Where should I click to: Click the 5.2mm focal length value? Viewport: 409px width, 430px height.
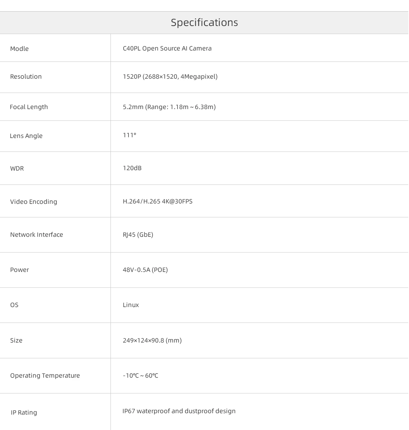point(169,107)
